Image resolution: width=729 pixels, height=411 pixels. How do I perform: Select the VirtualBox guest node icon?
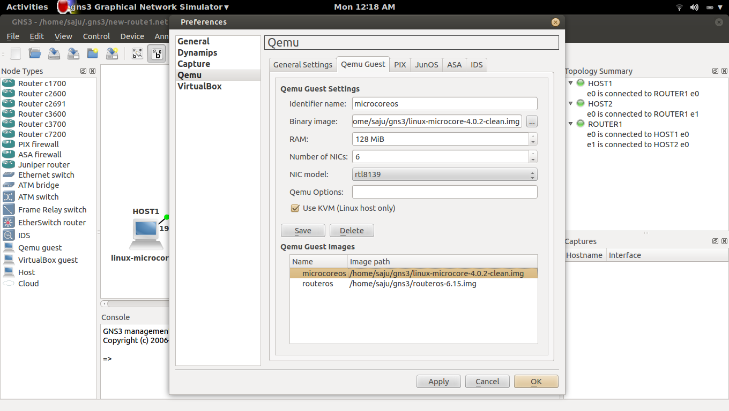9,260
